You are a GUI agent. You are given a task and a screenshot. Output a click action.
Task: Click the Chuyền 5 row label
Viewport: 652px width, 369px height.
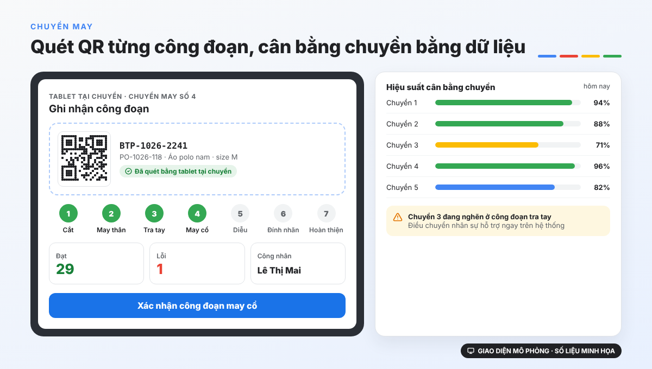[x=402, y=187]
